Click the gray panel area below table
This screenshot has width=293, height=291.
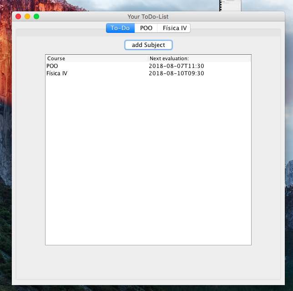pyautogui.click(x=148, y=262)
